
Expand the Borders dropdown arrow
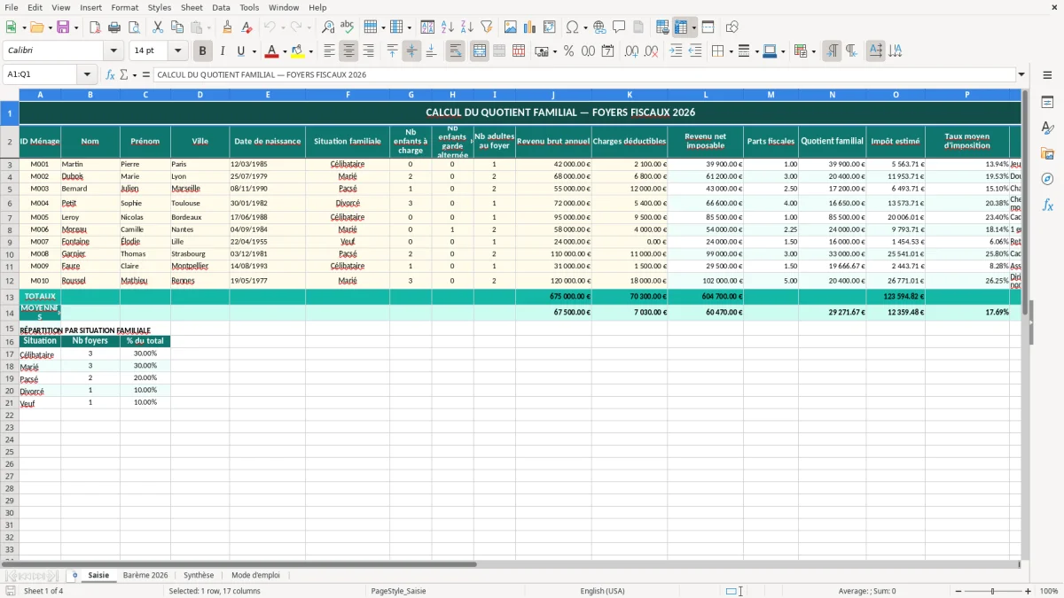731,51
